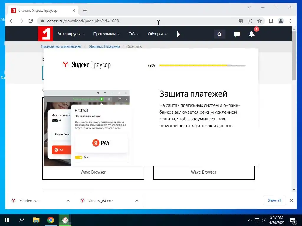Open Yandex_64.exe download options chevron
Viewport: 302px width, 226px height.
pos(137,201)
